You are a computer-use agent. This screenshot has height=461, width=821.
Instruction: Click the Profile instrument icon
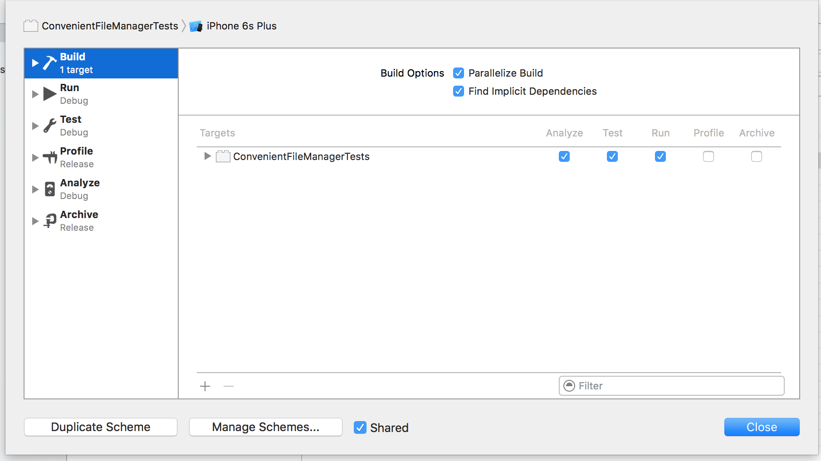point(49,157)
